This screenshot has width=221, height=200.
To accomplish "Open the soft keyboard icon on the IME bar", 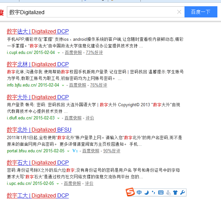I will click(x=161, y=192).
